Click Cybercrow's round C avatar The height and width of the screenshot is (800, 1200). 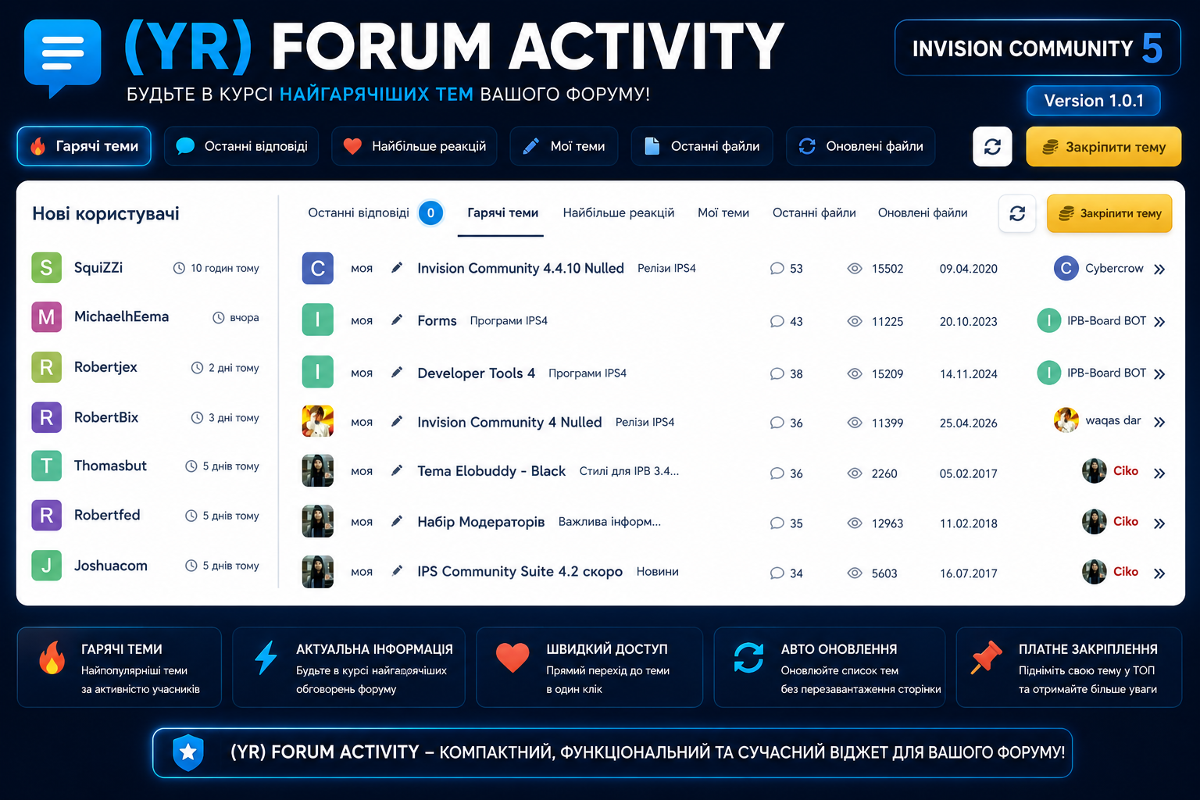coord(1066,268)
